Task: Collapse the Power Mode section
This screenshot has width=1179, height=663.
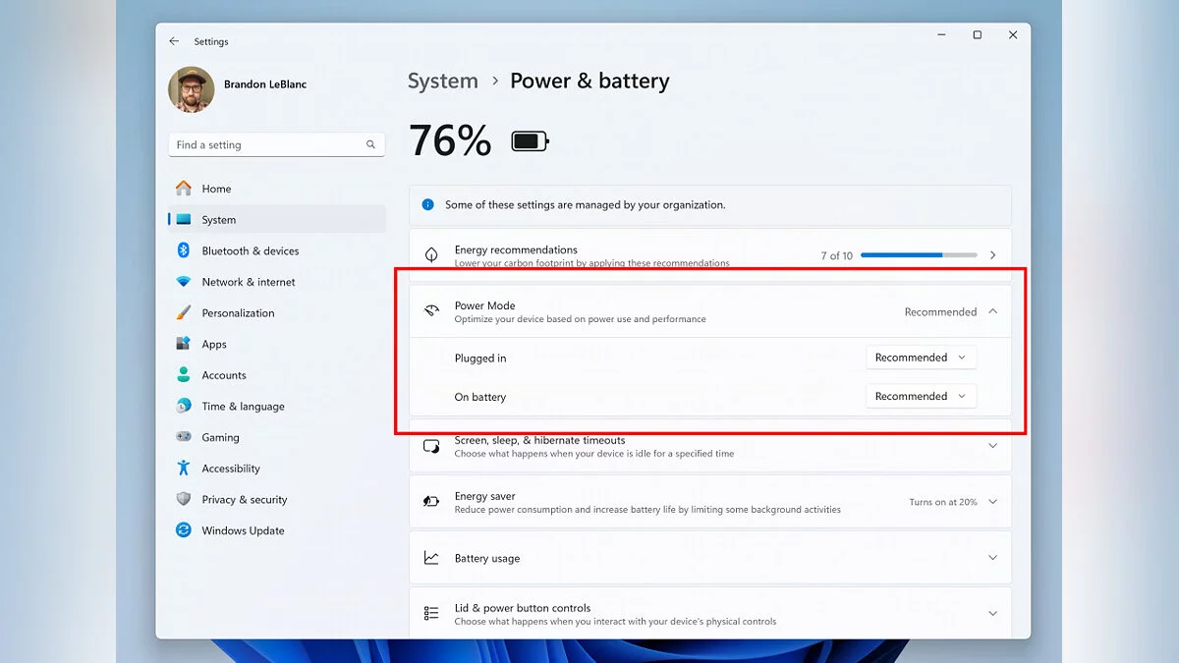Action: [992, 311]
